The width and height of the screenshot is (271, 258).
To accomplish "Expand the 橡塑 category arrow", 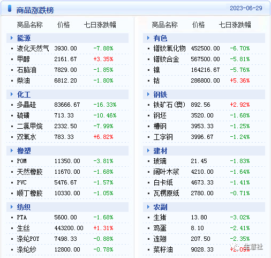I will 12,151.
